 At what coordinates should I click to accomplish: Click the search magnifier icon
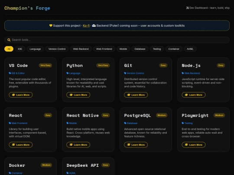click(x=9, y=40)
